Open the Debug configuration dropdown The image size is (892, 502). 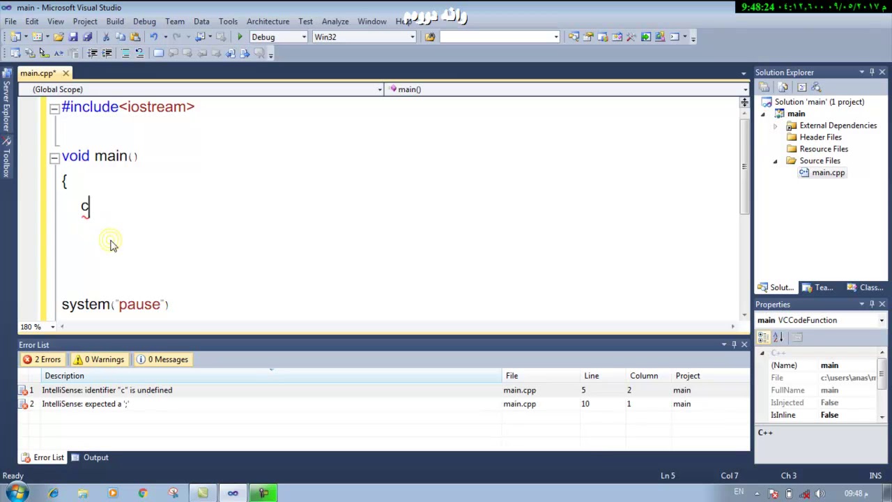click(x=304, y=37)
